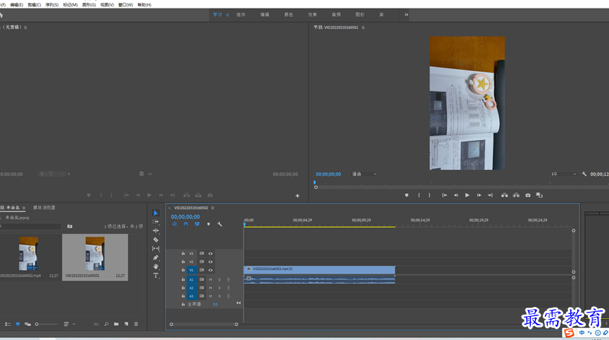The height and width of the screenshot is (340, 609).
Task: Toggle timeline snap magnet
Action: point(186,224)
